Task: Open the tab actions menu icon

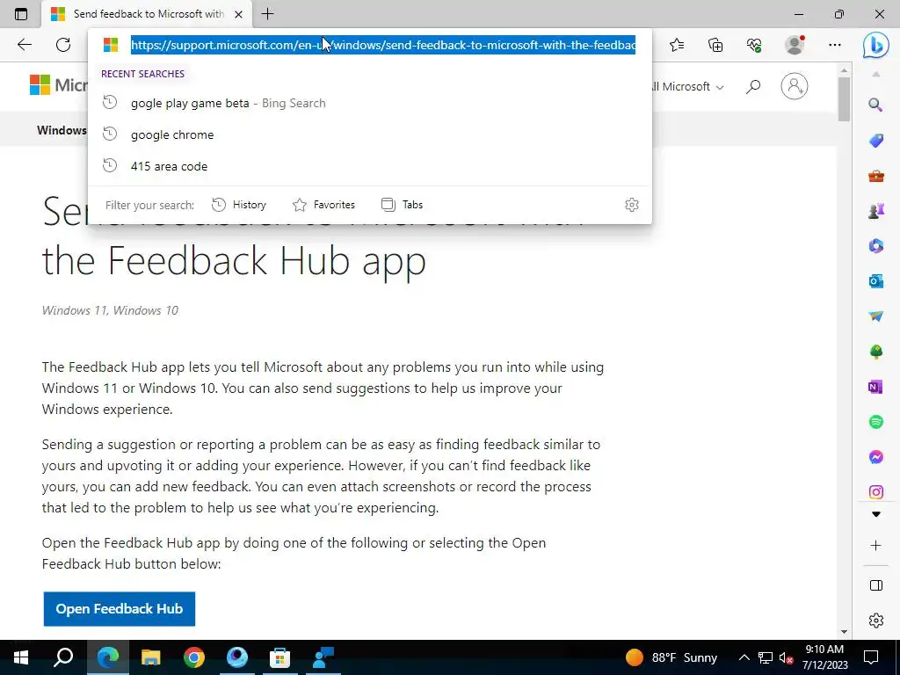Action: tap(21, 14)
